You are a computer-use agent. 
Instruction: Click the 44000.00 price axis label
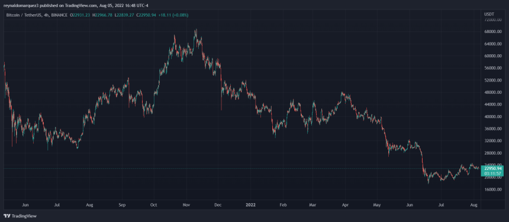click(x=494, y=105)
